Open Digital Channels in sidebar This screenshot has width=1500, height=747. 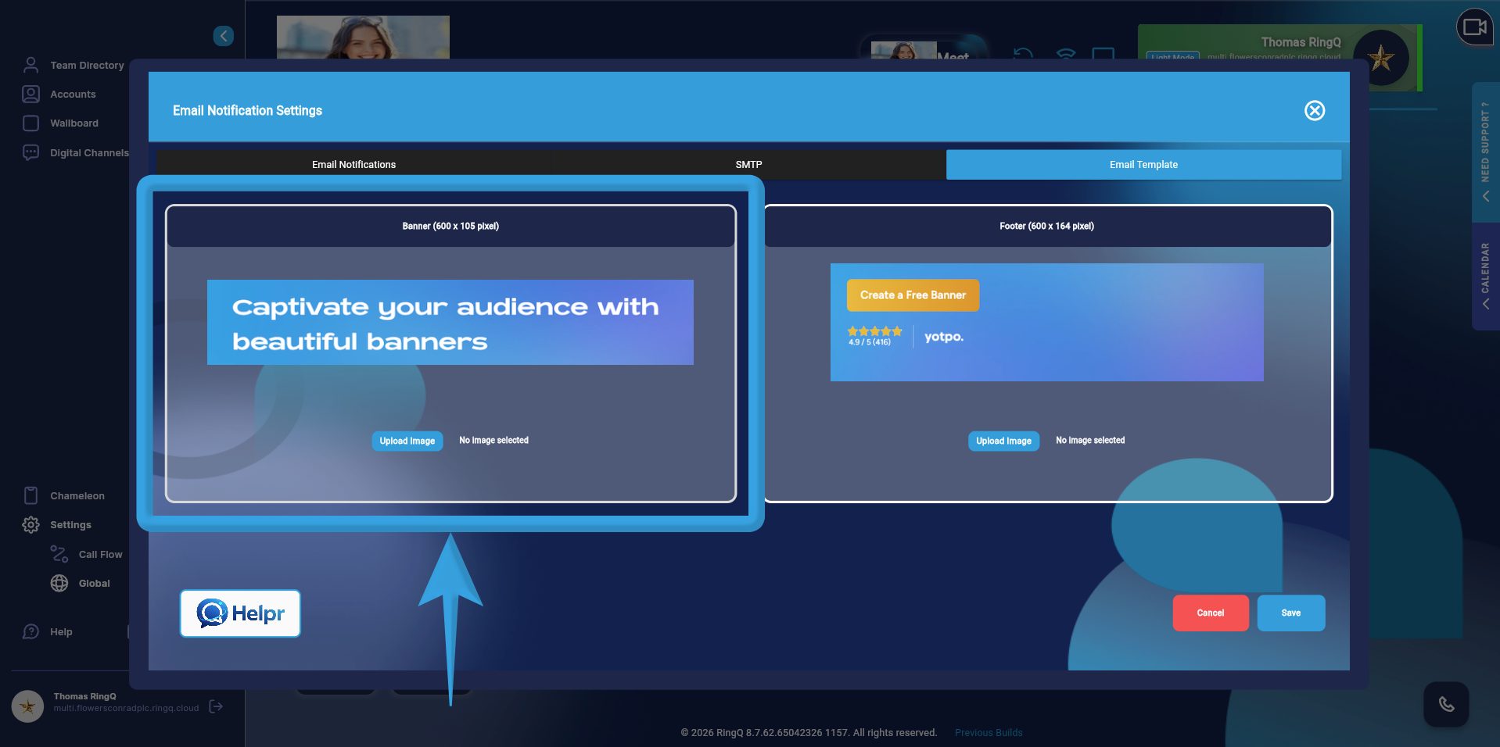(89, 153)
